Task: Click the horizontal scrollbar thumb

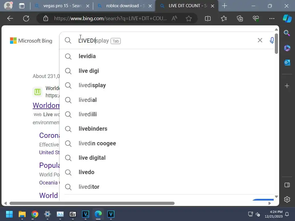Action: click(92, 203)
